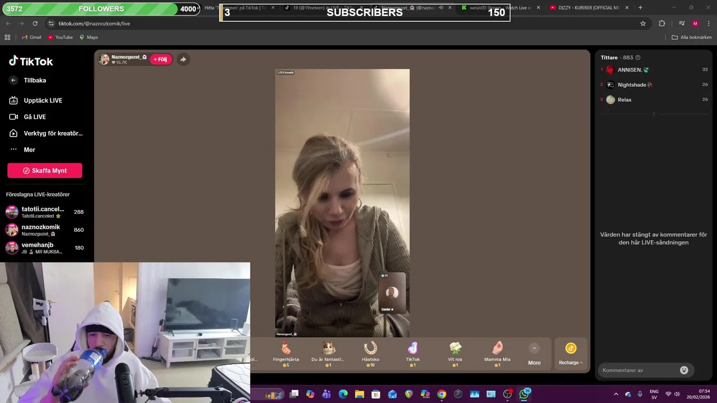Select top viewer Nightshade

(x=654, y=85)
